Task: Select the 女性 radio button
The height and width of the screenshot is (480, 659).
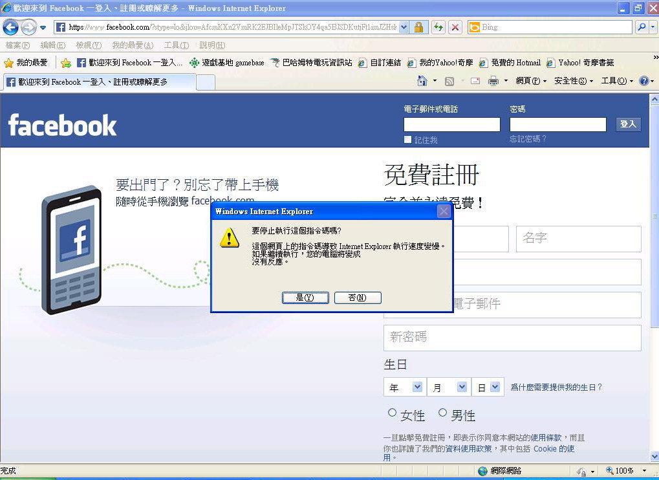Action: [392, 413]
